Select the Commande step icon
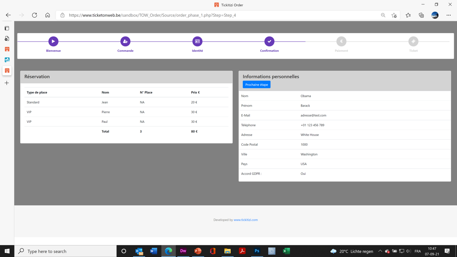This screenshot has height=257, width=457. click(125, 41)
